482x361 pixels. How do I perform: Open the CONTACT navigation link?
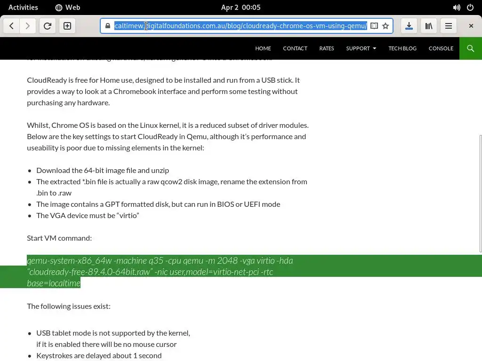point(295,48)
